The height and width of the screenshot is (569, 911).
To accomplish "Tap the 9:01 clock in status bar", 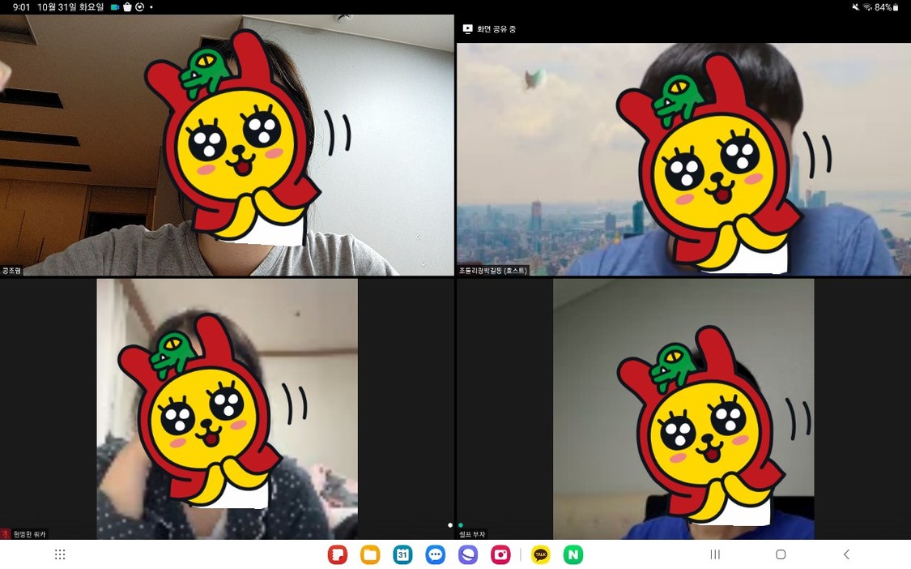I will point(21,7).
